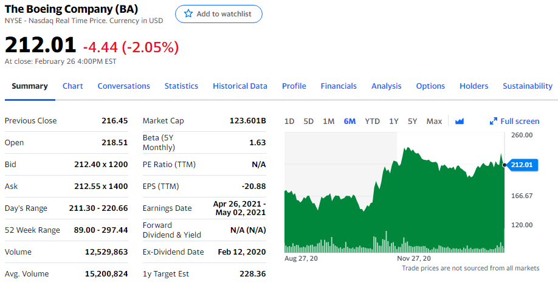Switch to the Chart tab
The height and width of the screenshot is (302, 558).
[72, 86]
